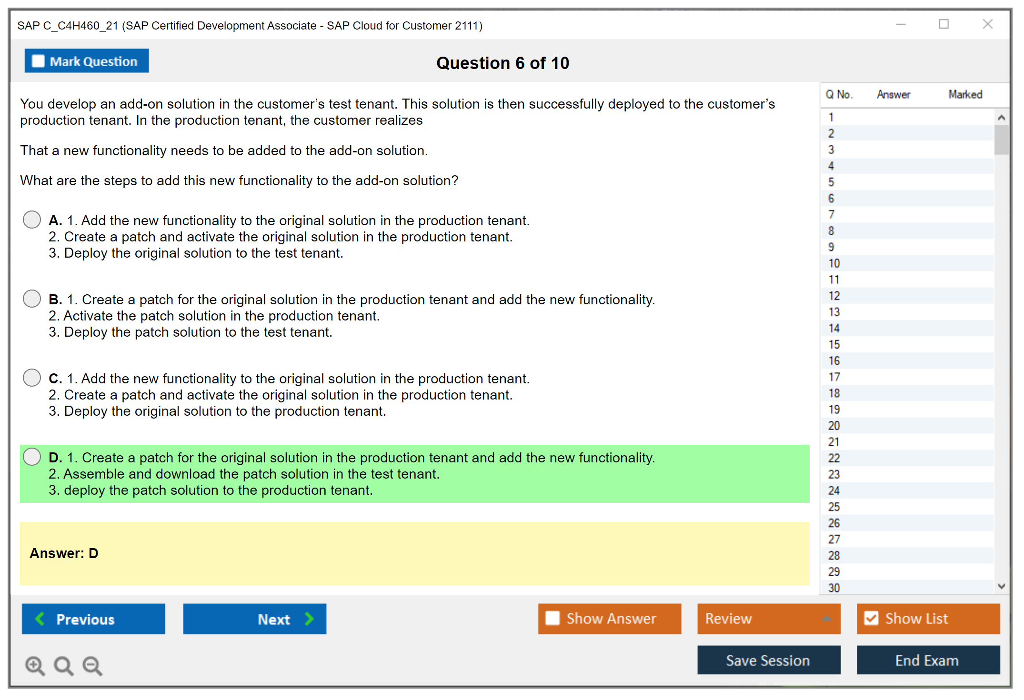Expand the Review dropdown arrow
1024x700 pixels.
coord(826,619)
